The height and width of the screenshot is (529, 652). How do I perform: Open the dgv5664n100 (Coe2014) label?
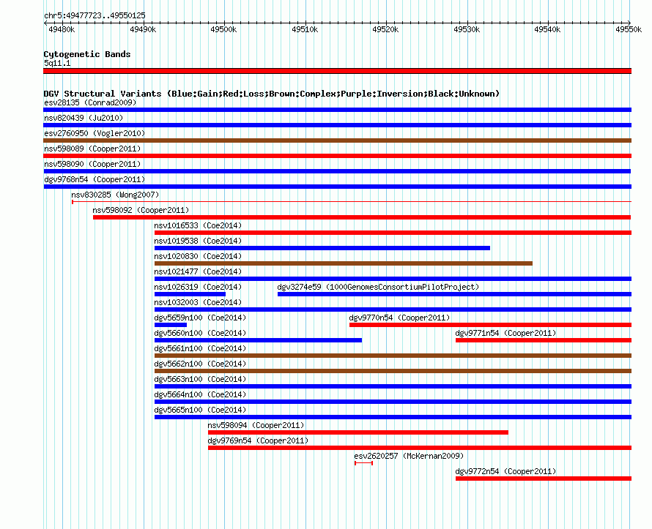[x=200, y=394]
